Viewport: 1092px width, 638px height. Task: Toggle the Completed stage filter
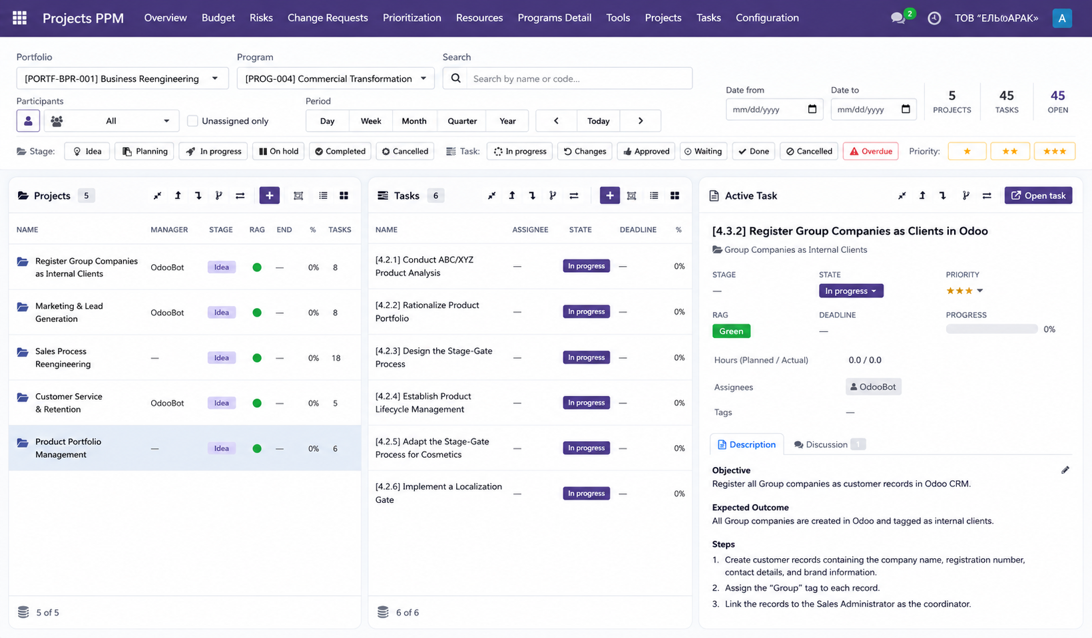(340, 152)
